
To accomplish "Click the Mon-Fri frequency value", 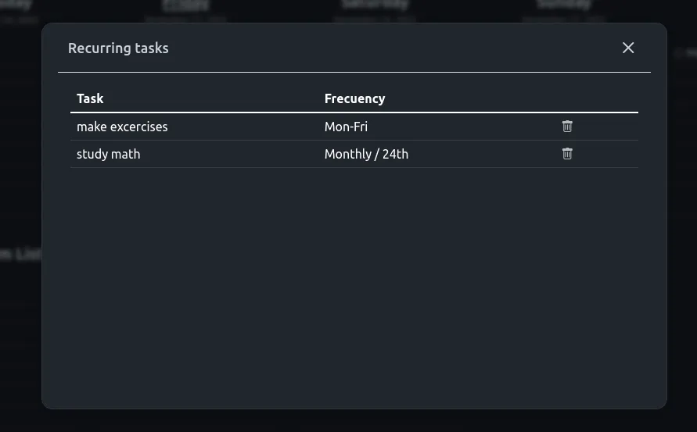I will (x=346, y=127).
